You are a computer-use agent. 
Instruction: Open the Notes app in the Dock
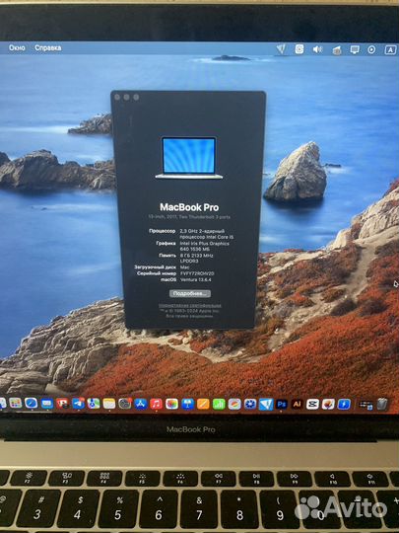[109, 404]
